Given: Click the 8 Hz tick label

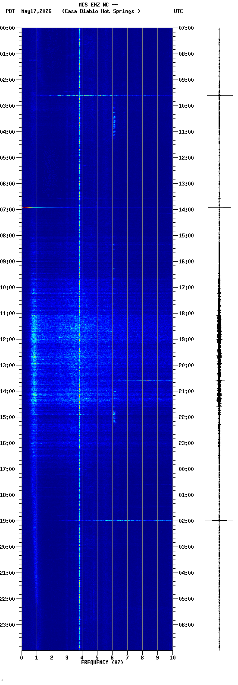Looking at the screenshot, I should pos(142,658).
